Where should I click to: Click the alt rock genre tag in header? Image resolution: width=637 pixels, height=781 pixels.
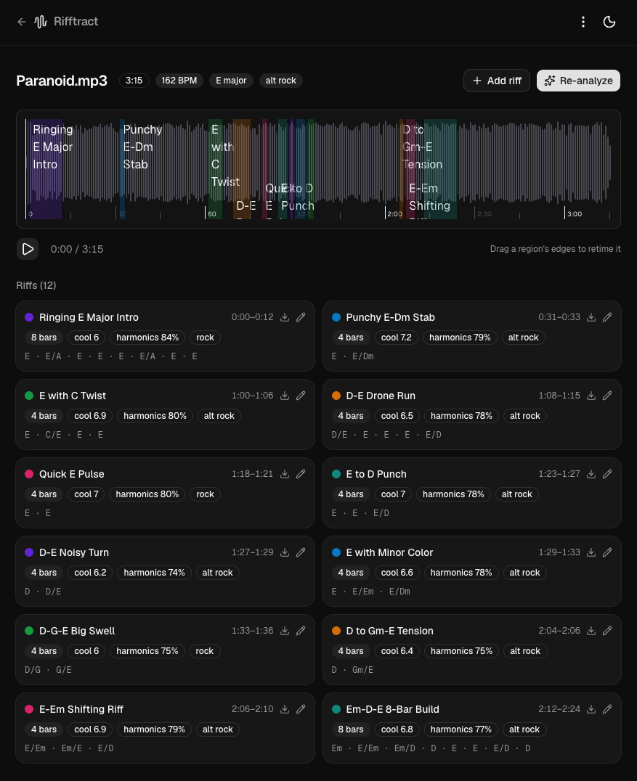(x=280, y=81)
